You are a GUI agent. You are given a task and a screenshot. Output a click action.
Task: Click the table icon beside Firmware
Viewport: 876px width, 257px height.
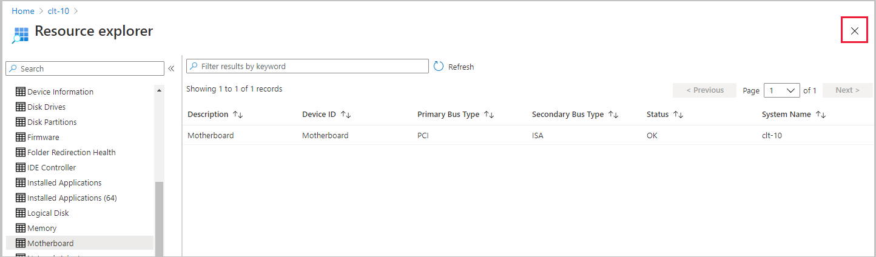point(21,137)
